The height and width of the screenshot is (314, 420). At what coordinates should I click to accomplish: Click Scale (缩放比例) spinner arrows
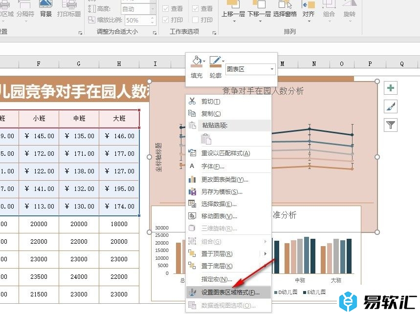click(x=153, y=20)
